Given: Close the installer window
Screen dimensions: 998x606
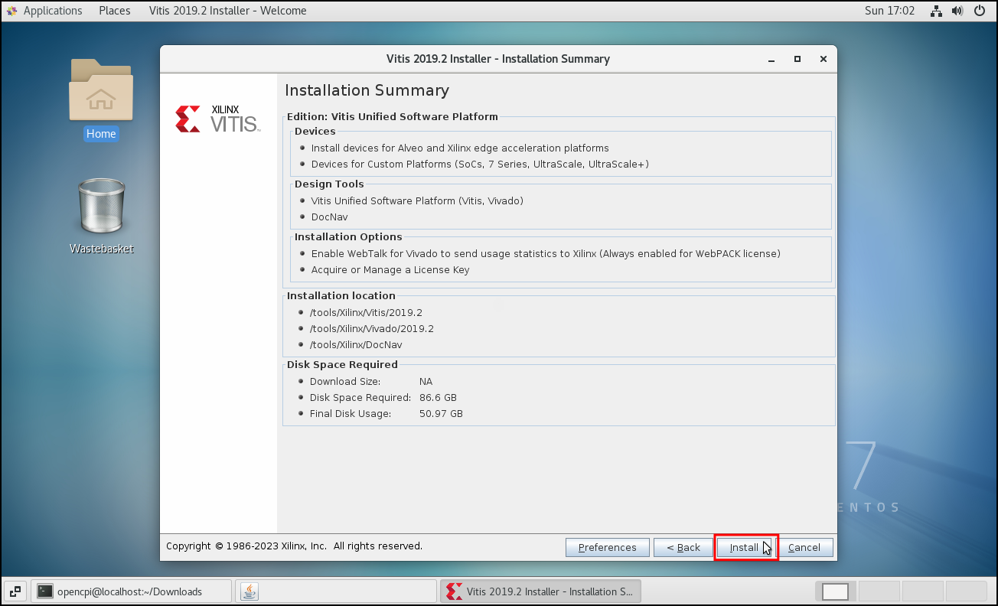Looking at the screenshot, I should tap(824, 59).
